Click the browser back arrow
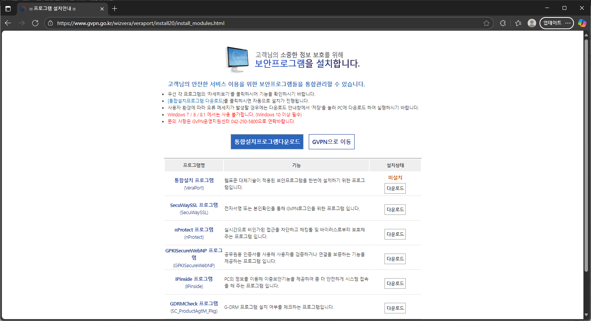591x321 pixels. [8, 23]
